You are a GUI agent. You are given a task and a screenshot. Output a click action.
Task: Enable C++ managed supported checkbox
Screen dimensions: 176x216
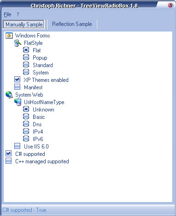[8, 161]
